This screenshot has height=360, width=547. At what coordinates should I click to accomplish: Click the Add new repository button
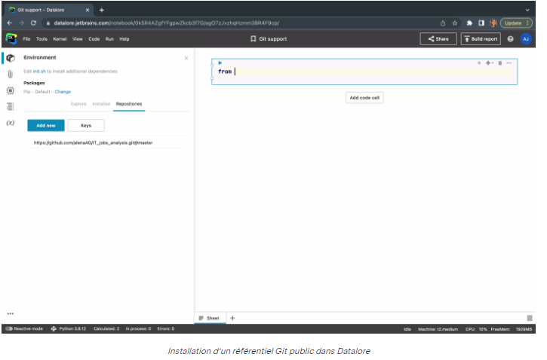click(46, 125)
